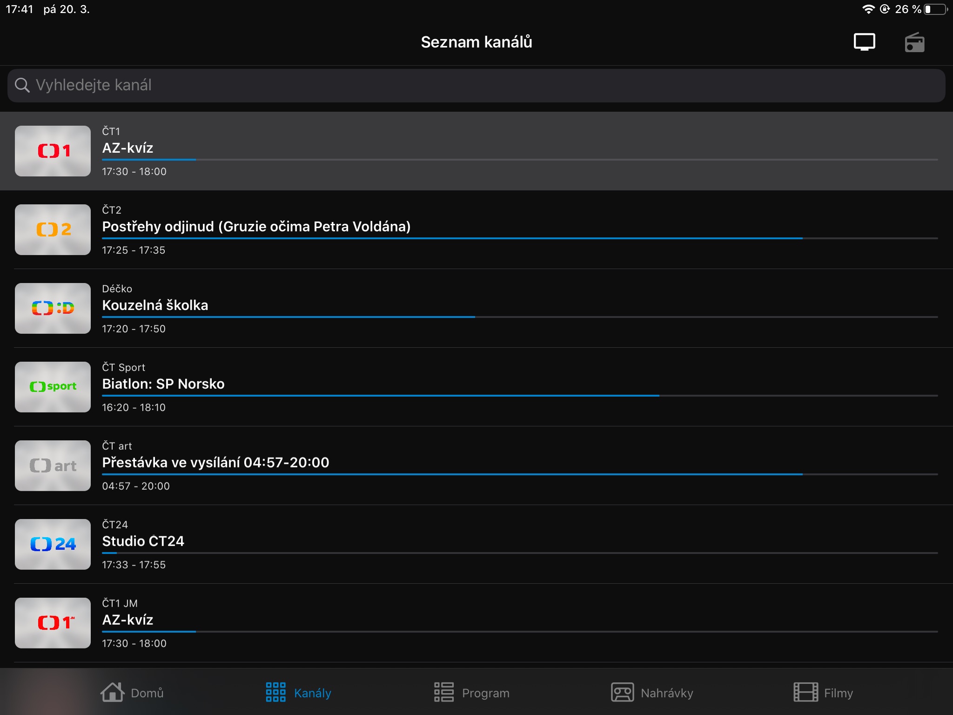Click Kouzelná školka progress bar
Viewport: 953px width, 715px height.
pos(519,317)
